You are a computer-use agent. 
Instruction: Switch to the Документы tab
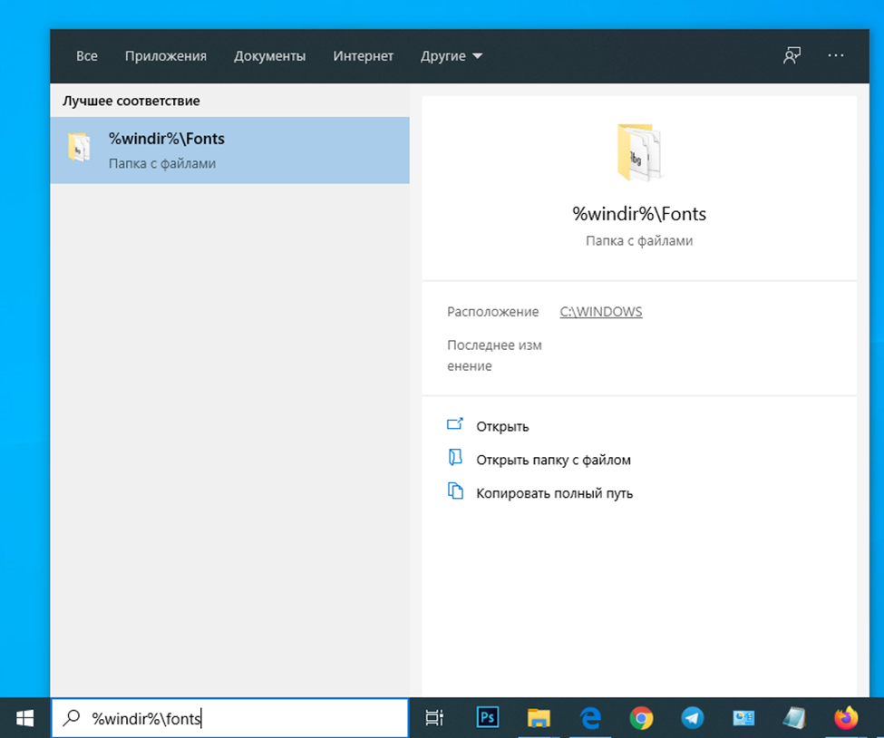tap(269, 56)
